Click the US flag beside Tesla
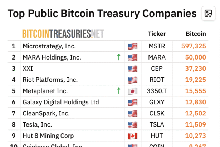The width and height of the screenshot is (220, 147). [132, 125]
